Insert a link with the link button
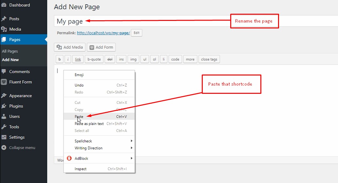The image size is (338, 183). pyautogui.click(x=78, y=59)
